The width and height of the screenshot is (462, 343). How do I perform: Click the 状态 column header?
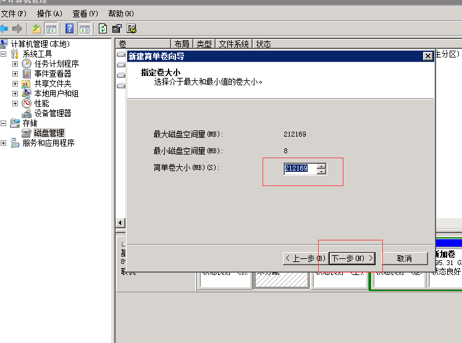(263, 44)
